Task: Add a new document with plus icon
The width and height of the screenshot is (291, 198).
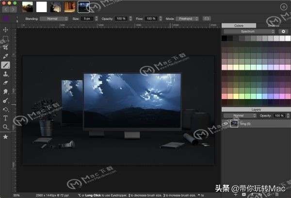Action: (x=284, y=7)
